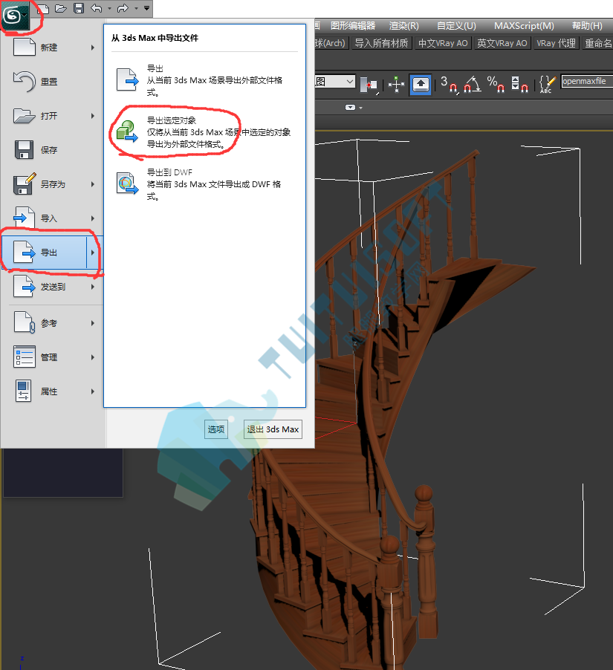613x670 pixels.
Task: Toggle the Percent Snap icon
Action: click(496, 84)
